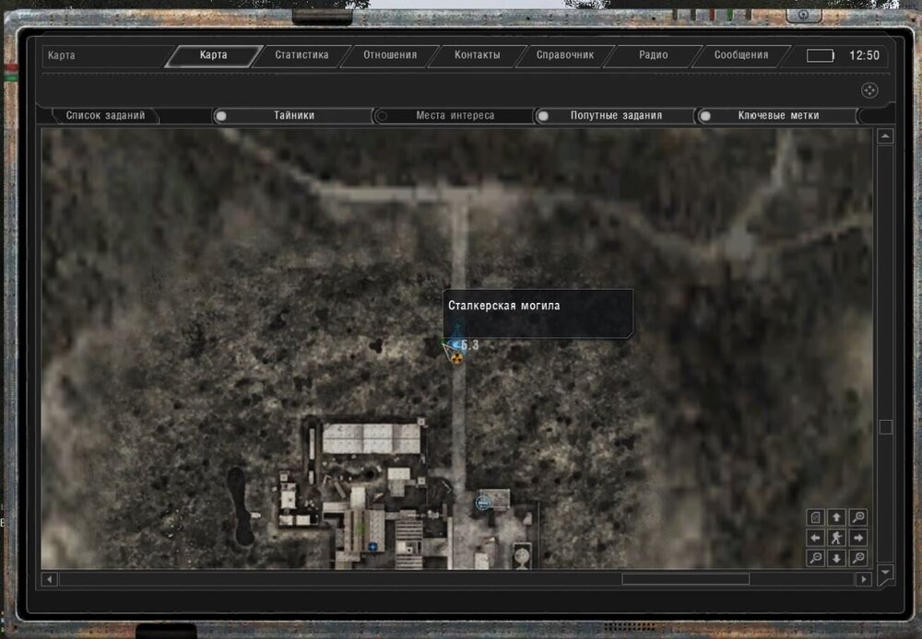Click the right arrow of the horizontal scrollbar
Screen dimensions: 922x639
(863, 580)
